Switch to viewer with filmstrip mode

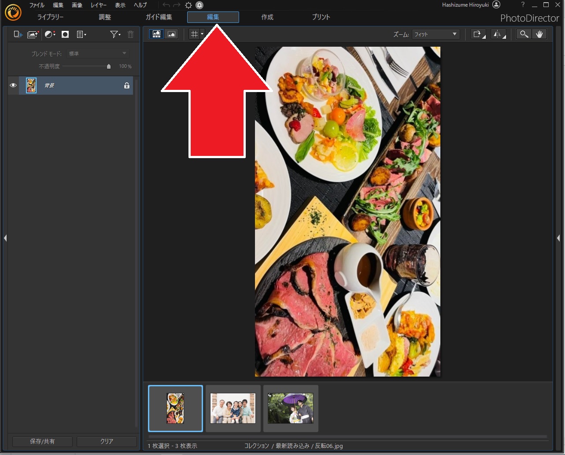tap(156, 34)
